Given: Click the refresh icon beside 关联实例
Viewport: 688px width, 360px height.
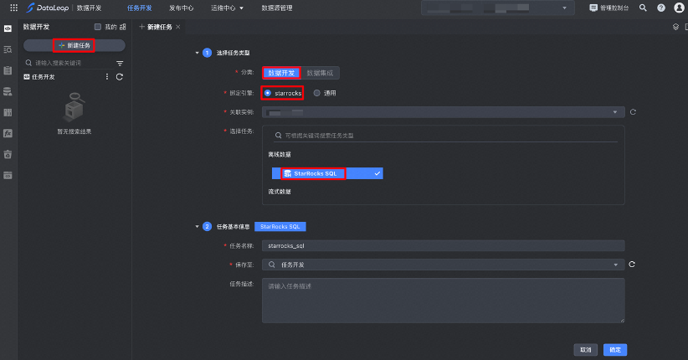Looking at the screenshot, I should click(x=633, y=112).
